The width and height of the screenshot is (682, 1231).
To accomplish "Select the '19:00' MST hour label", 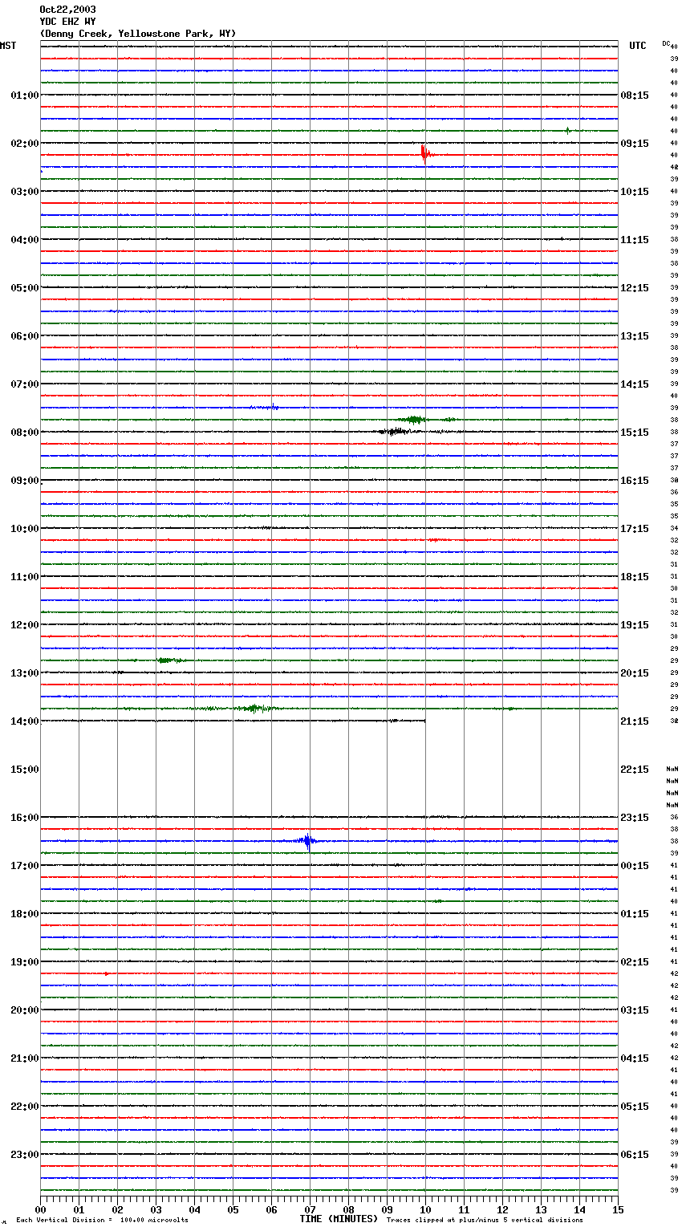I will point(25,961).
